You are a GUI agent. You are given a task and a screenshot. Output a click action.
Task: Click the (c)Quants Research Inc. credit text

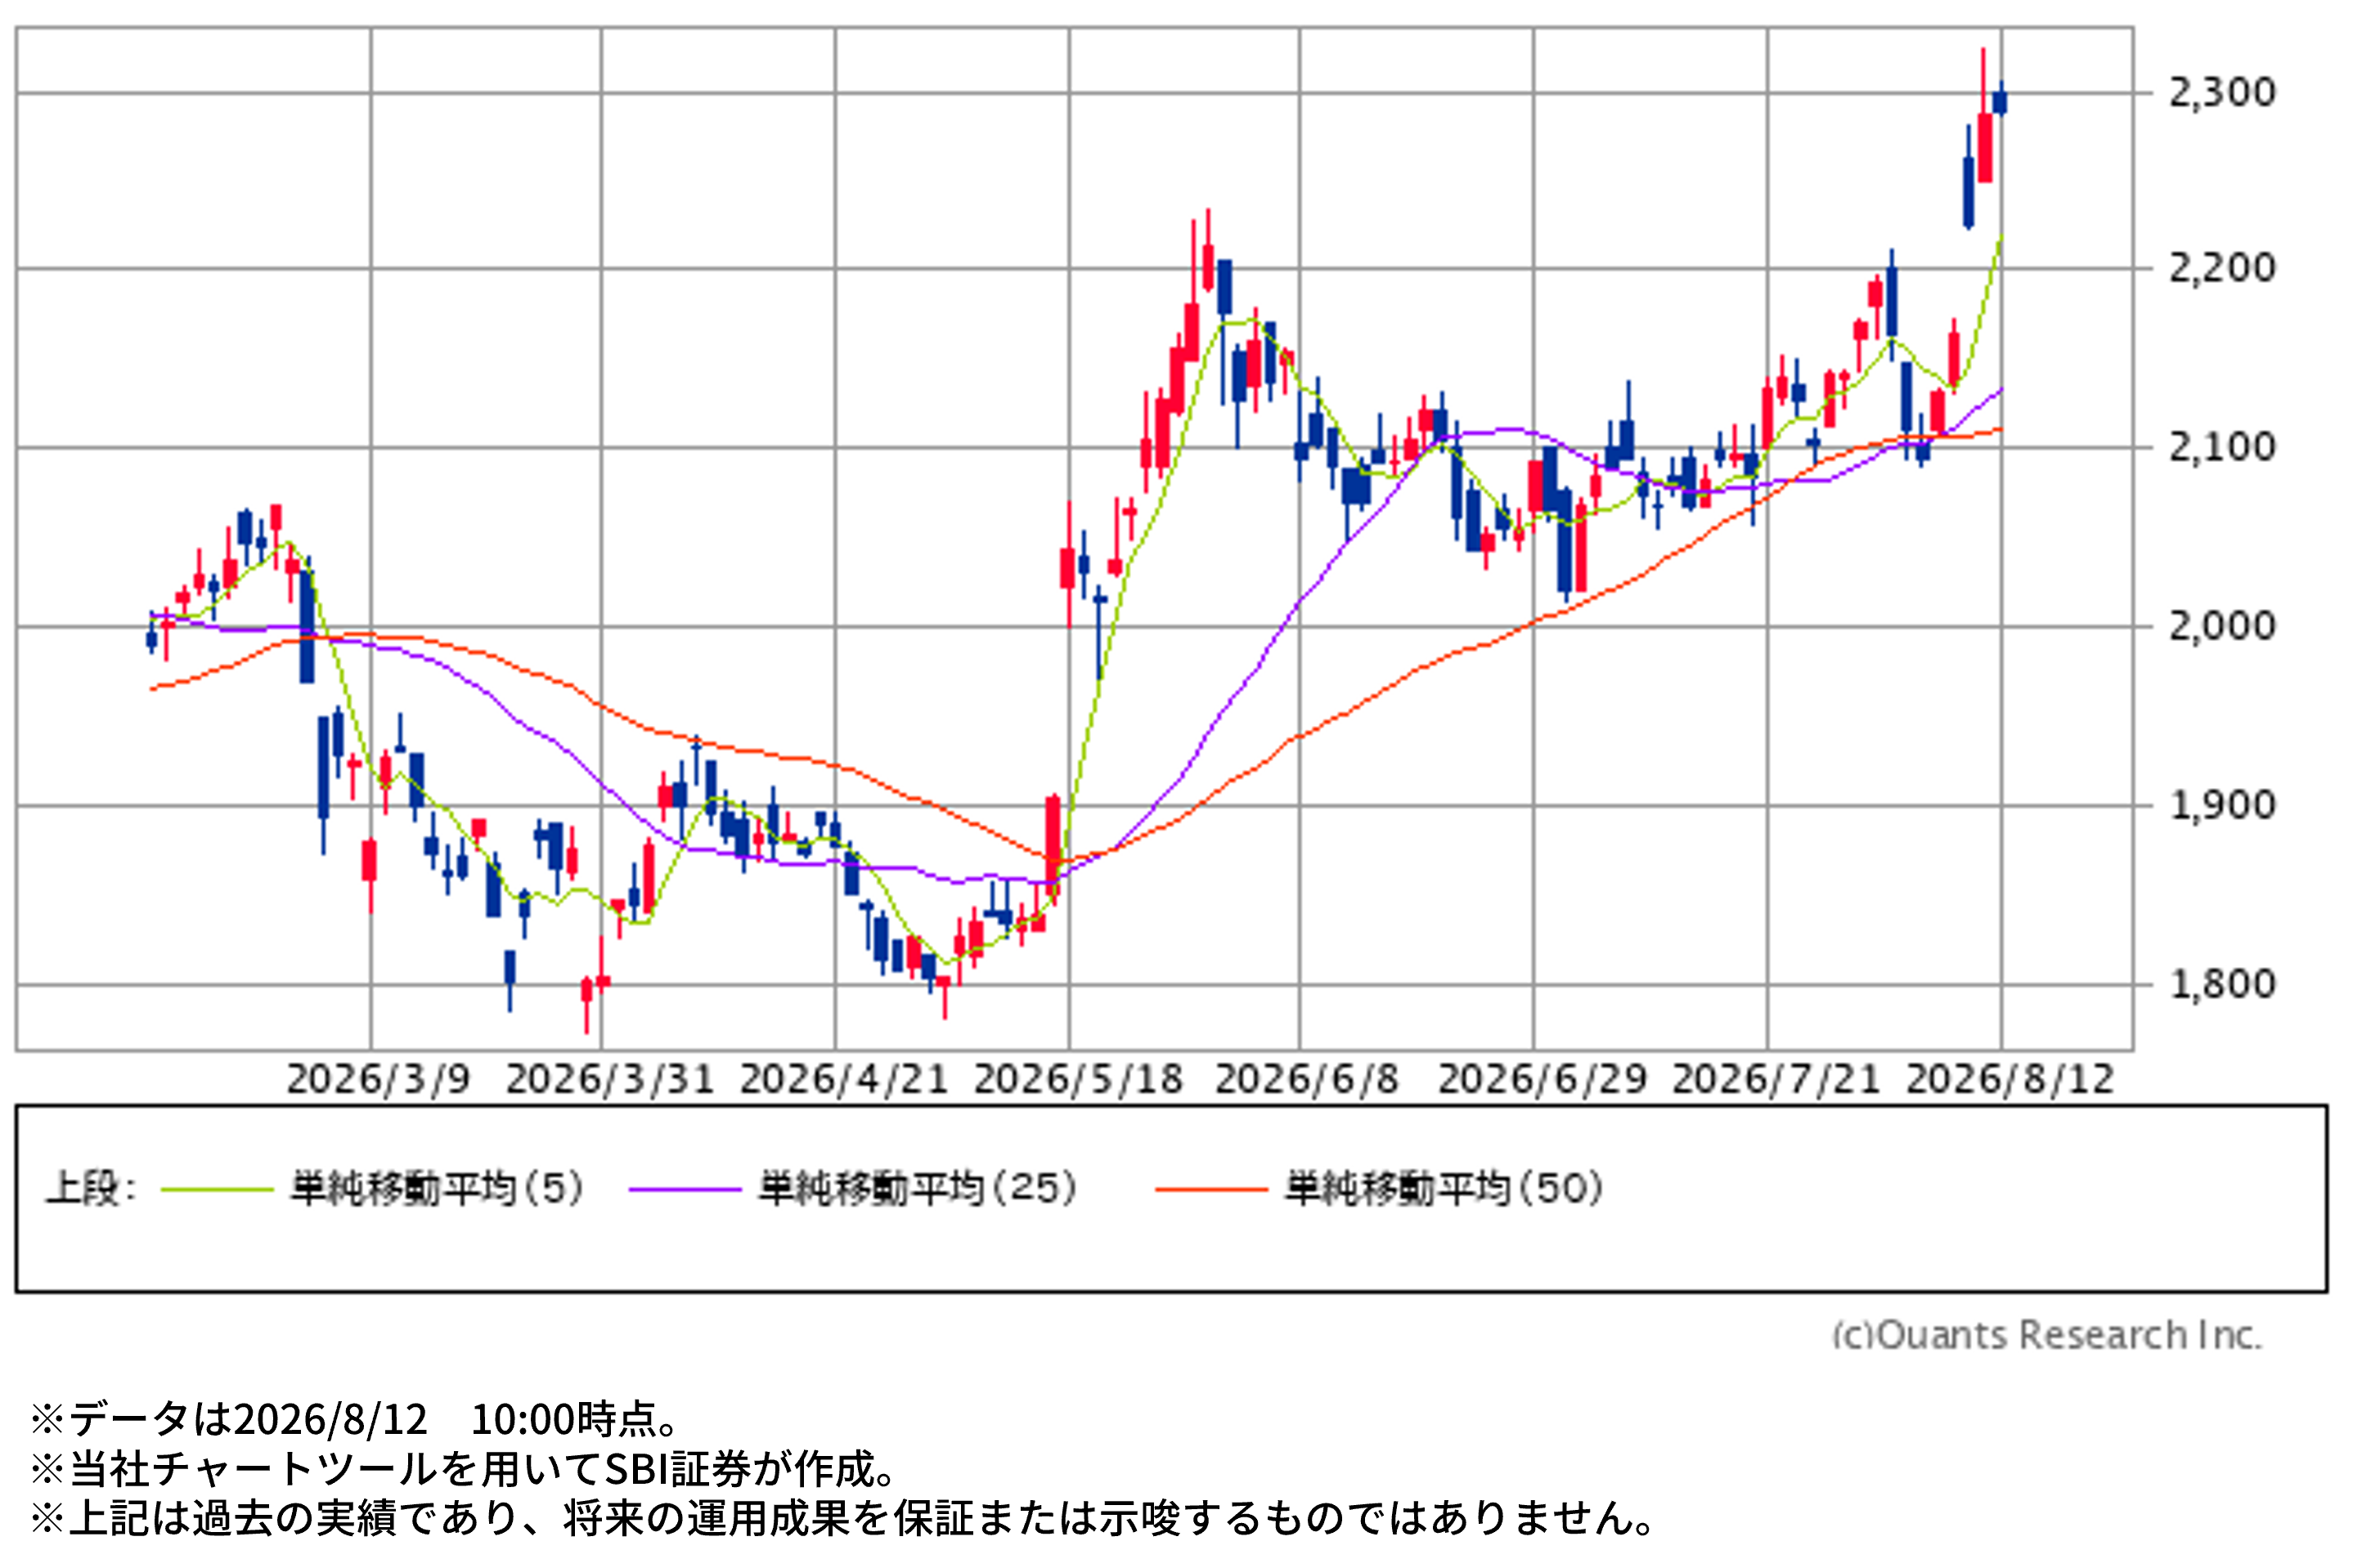pyautogui.click(x=2047, y=1336)
